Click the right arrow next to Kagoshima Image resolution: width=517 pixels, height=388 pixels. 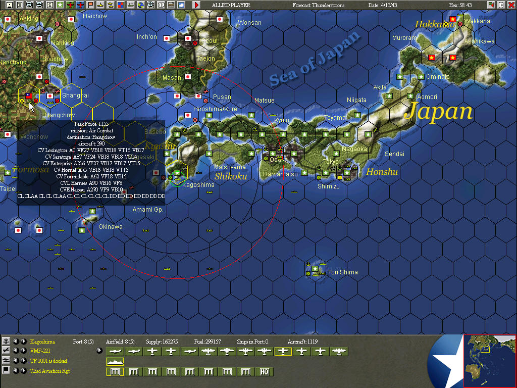coord(23,341)
